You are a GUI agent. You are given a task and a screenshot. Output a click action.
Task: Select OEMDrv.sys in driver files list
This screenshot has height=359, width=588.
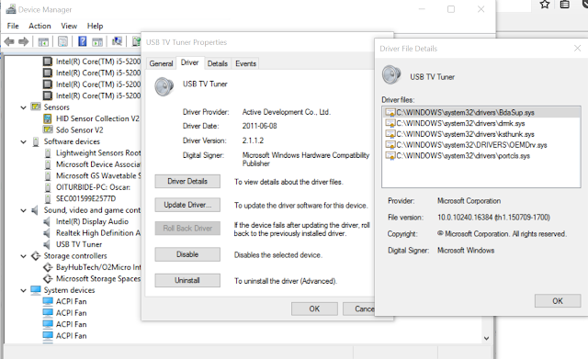(x=481, y=145)
